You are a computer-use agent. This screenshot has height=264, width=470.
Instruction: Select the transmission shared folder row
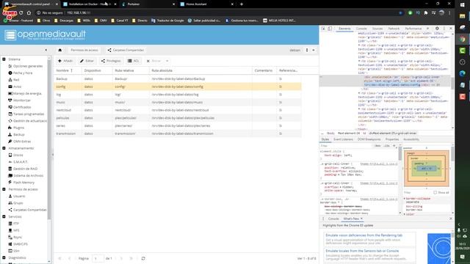point(178,133)
